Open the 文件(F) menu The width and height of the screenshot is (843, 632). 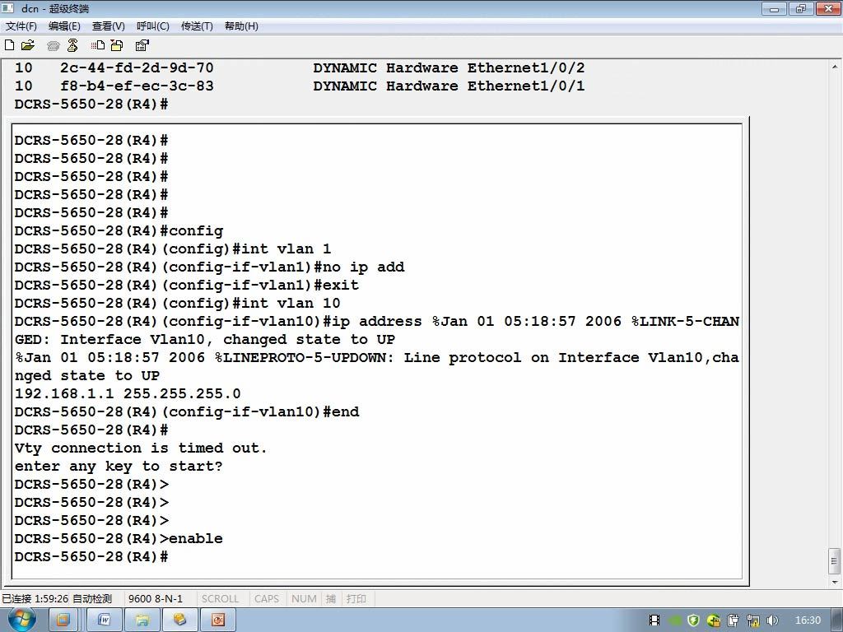click(21, 26)
